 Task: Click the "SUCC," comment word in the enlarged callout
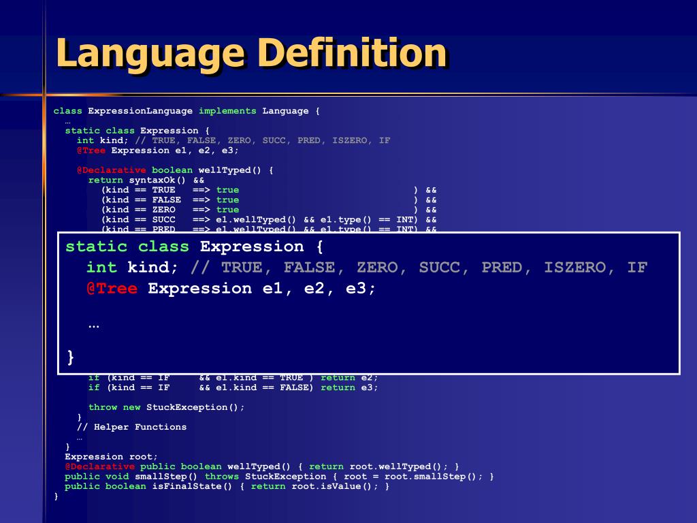point(444,267)
